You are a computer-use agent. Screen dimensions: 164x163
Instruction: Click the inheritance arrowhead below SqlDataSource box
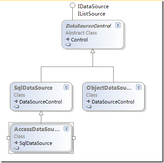point(41,113)
